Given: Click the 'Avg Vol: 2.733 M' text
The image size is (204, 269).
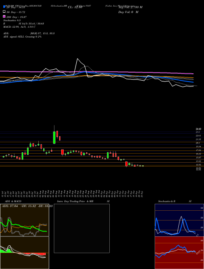Looking at the screenshot, I should tap(130, 7).
